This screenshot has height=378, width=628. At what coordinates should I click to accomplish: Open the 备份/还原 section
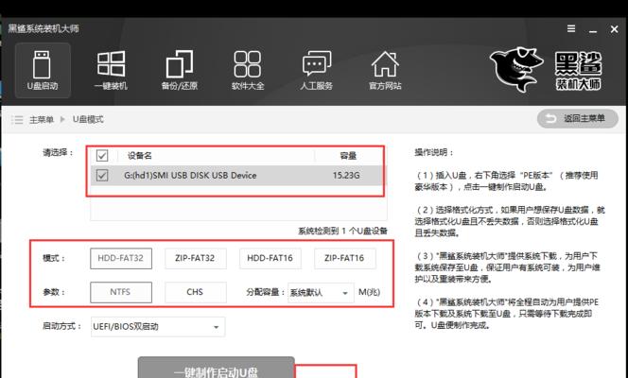(180, 70)
